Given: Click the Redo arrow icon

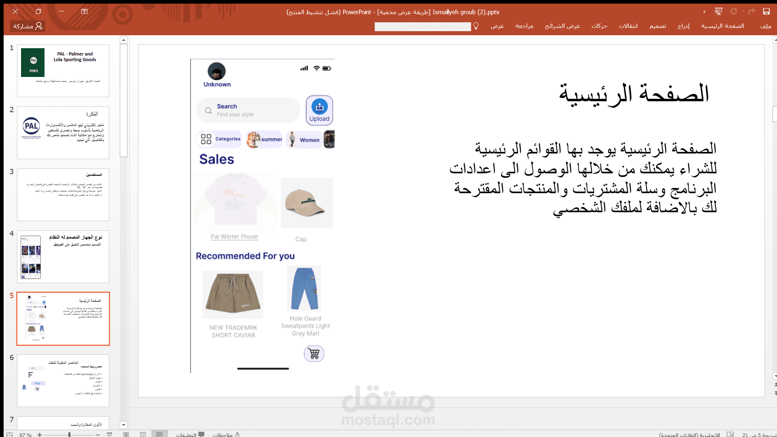Looking at the screenshot, I should tap(752, 12).
